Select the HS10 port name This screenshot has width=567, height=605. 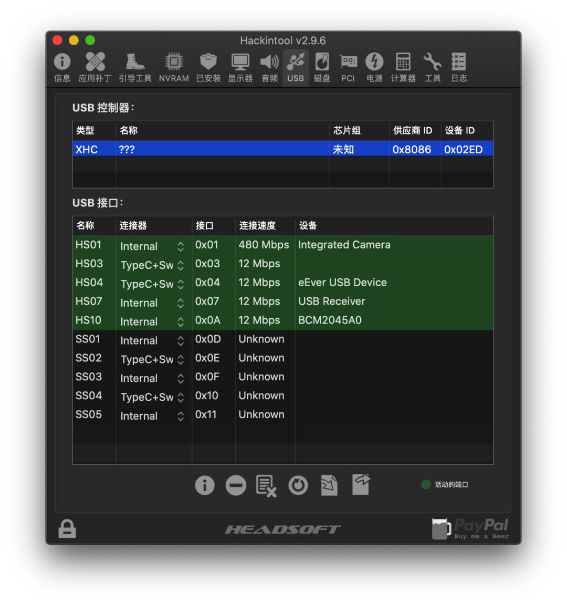(88, 320)
